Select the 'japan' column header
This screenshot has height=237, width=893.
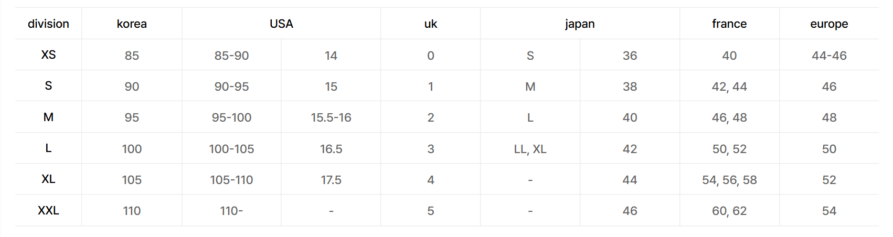(580, 24)
